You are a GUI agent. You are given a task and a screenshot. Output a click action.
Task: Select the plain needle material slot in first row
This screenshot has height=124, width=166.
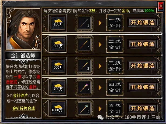point(84,23)
